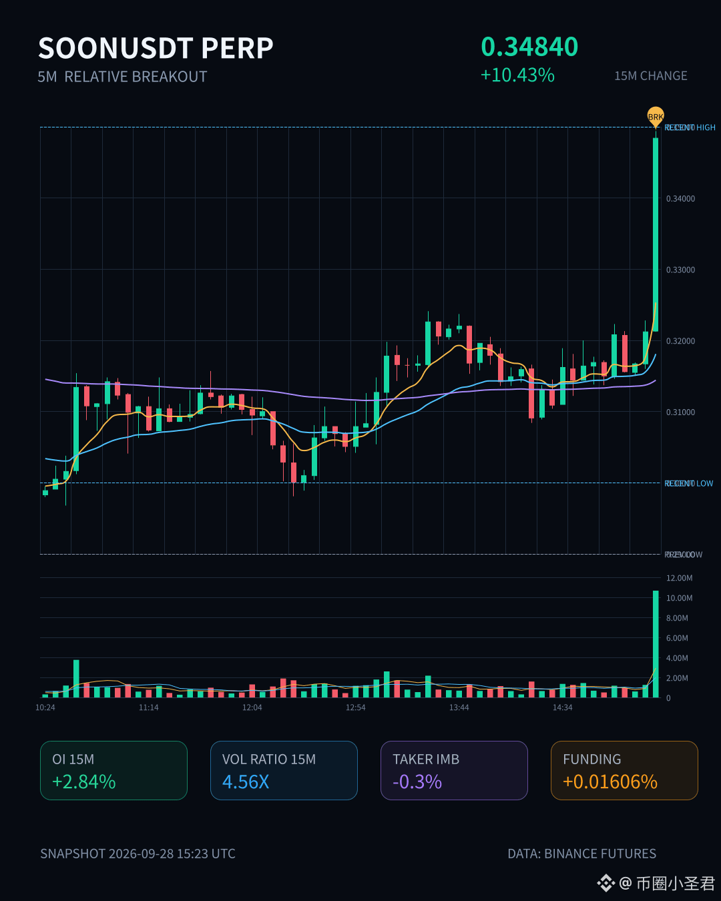
Task: Click the FUNDING rate card
Action: (x=624, y=770)
